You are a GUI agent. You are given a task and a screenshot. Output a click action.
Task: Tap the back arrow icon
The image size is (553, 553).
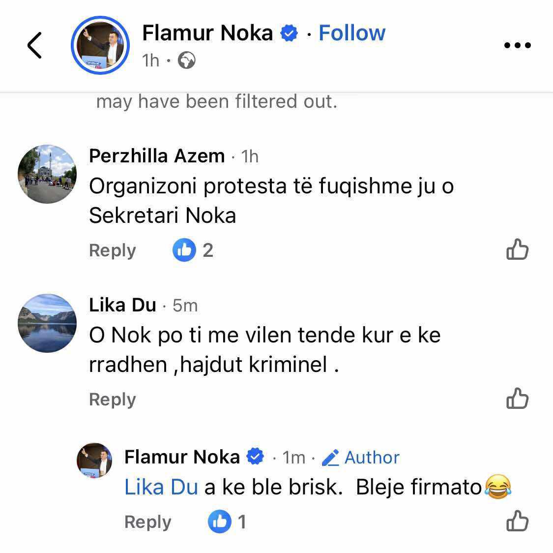coord(34,45)
